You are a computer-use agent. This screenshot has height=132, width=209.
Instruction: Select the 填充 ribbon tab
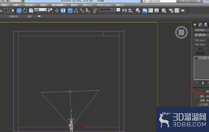30,16
